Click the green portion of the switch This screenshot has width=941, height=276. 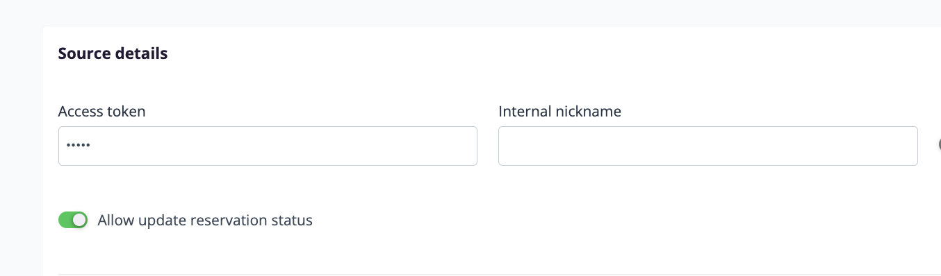click(x=65, y=220)
